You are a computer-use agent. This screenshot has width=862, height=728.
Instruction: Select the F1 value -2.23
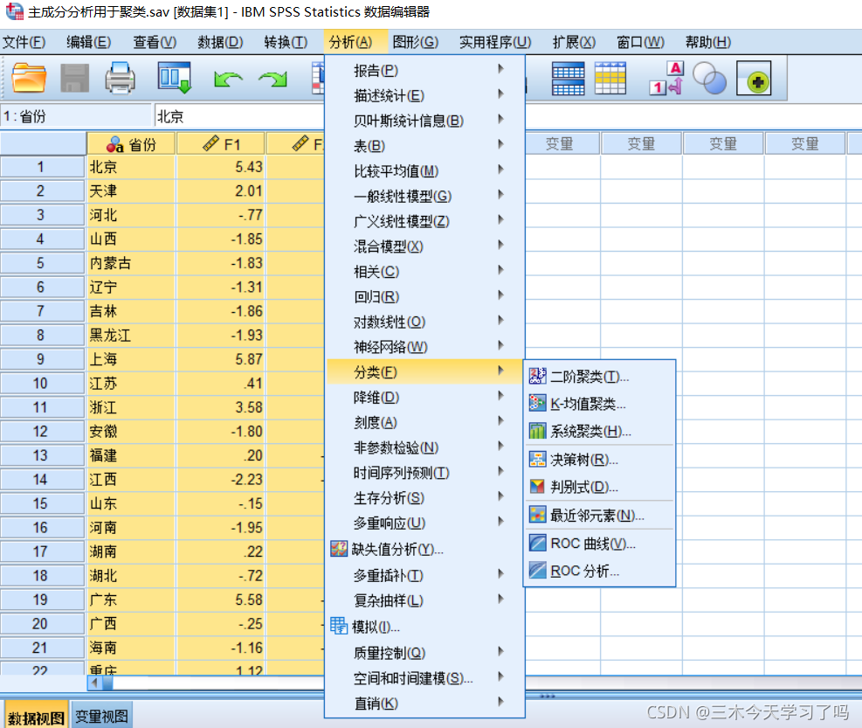[x=221, y=479]
